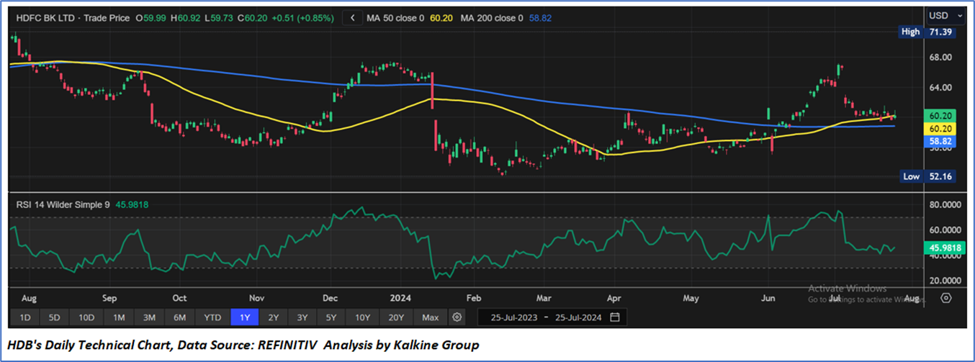Choose the 2Y range button

pos(274,317)
